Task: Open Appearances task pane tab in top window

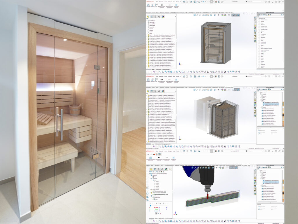Action: [x=255, y=28]
